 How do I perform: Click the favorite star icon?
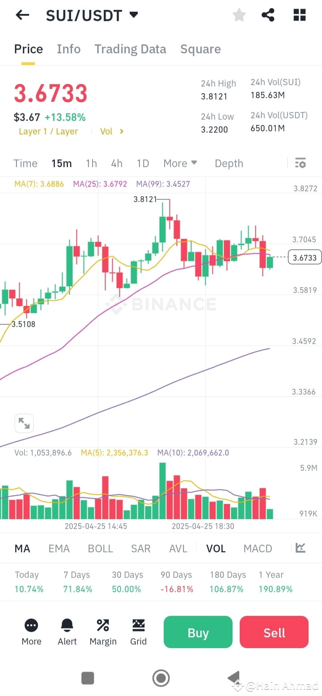pyautogui.click(x=239, y=15)
